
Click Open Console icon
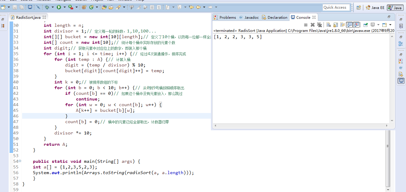[x=384, y=25]
